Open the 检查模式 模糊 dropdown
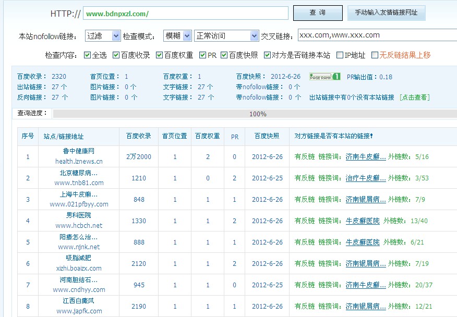Screen dimensions: 457x317 (177, 35)
